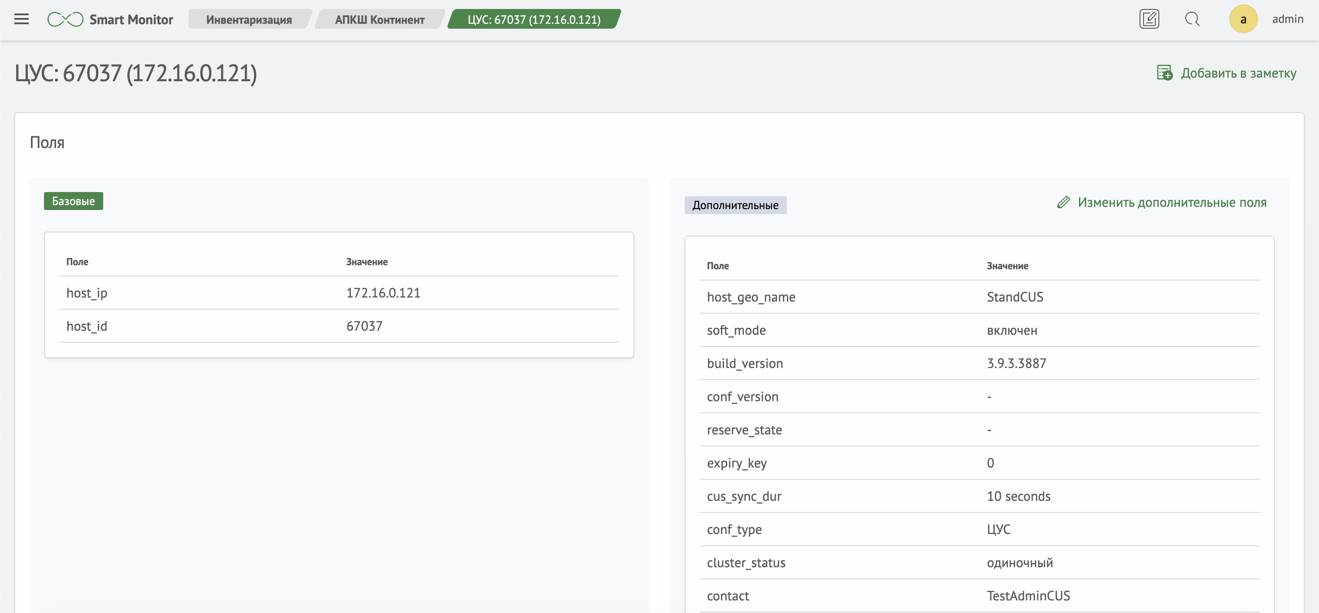
Task: Select ЦУС: 67037 breadcrumb tab
Action: click(533, 19)
